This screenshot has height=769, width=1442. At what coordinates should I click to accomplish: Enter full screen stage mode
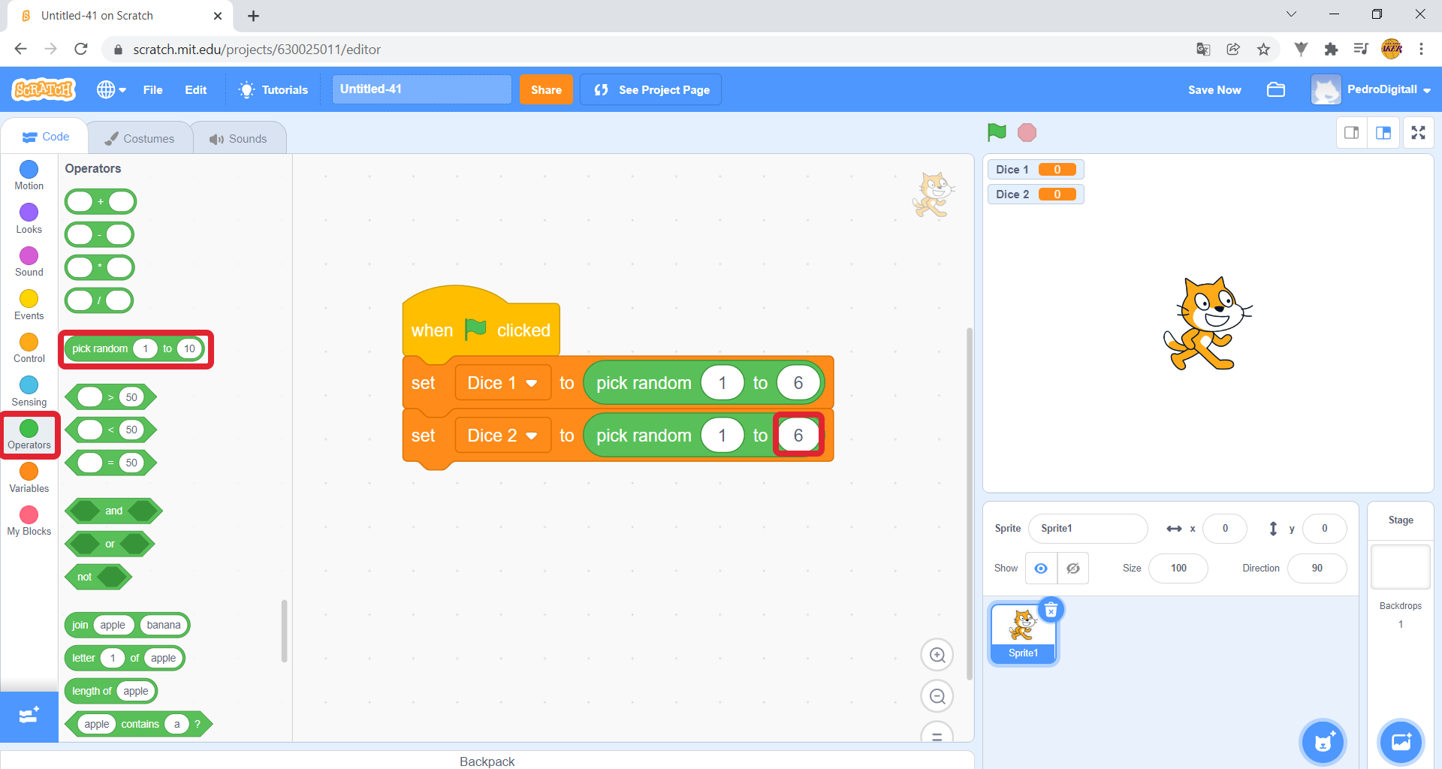click(1418, 133)
